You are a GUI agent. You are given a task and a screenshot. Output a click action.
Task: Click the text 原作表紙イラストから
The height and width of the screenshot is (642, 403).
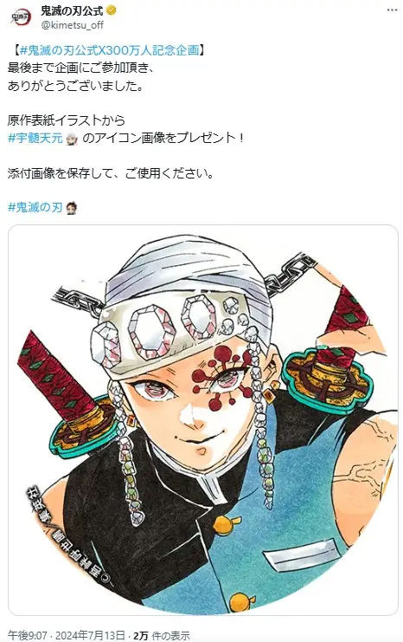[x=67, y=120]
